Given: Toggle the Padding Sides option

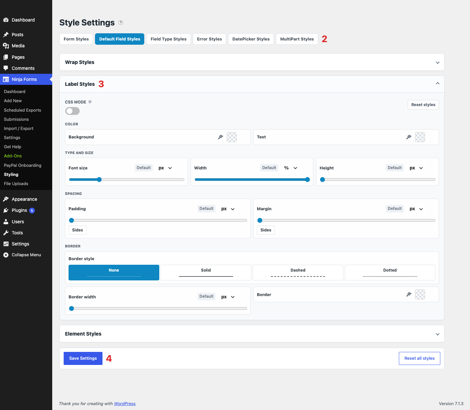Looking at the screenshot, I should click(x=77, y=230).
